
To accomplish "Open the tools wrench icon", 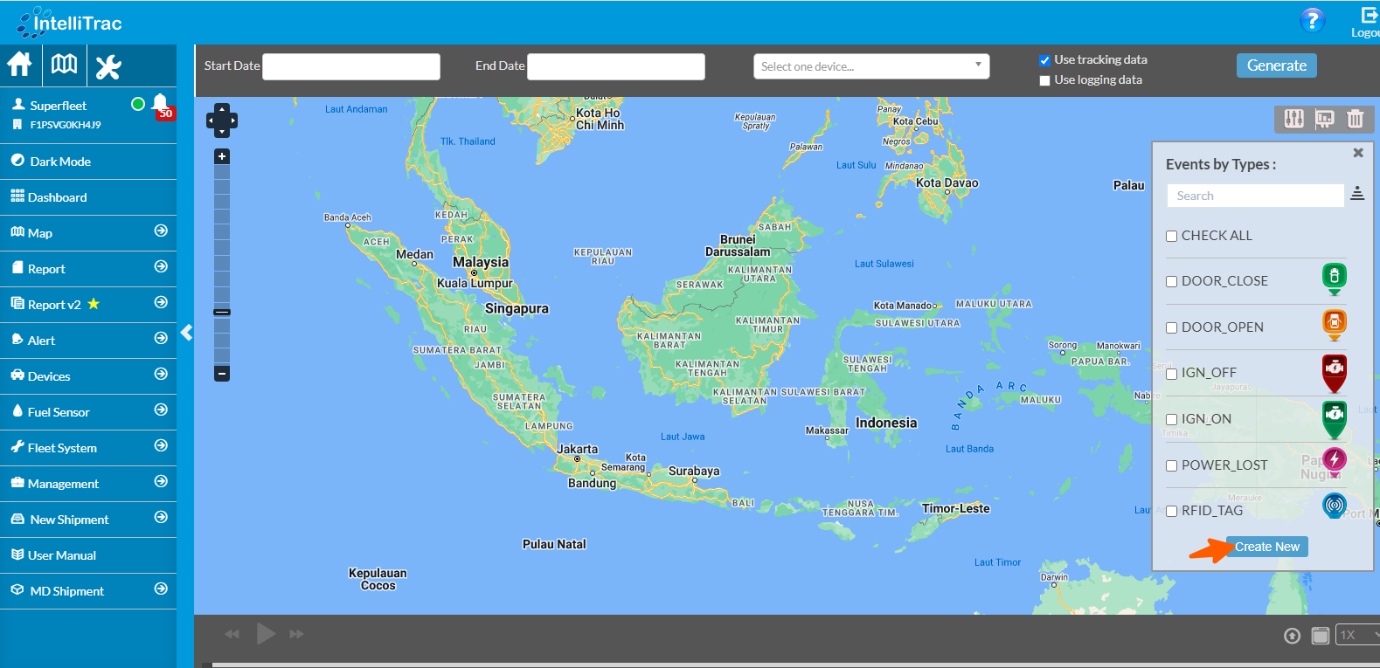I will [x=108, y=66].
